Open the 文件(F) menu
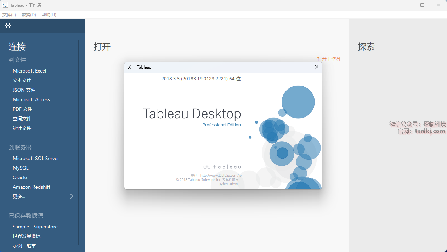The height and width of the screenshot is (252, 447). point(9,15)
